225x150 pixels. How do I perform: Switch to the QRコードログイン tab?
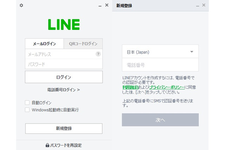point(83,44)
